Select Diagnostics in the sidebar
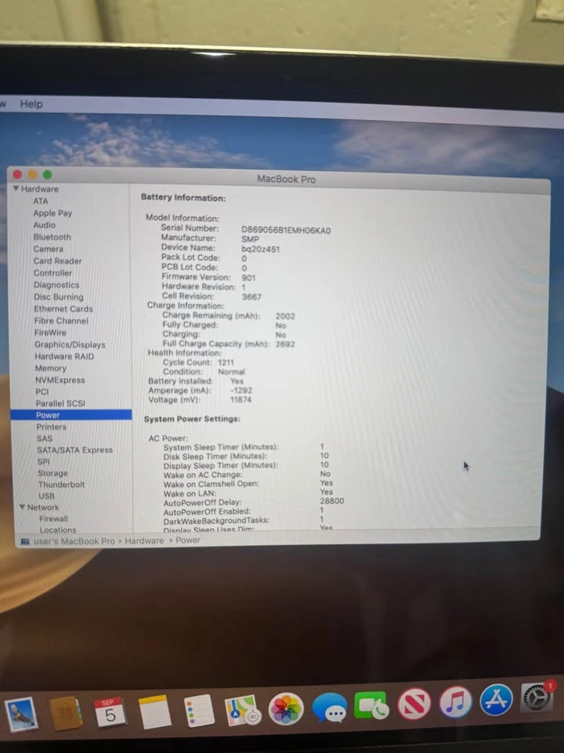Screen dimensions: 564x753 pyautogui.click(x=56, y=285)
